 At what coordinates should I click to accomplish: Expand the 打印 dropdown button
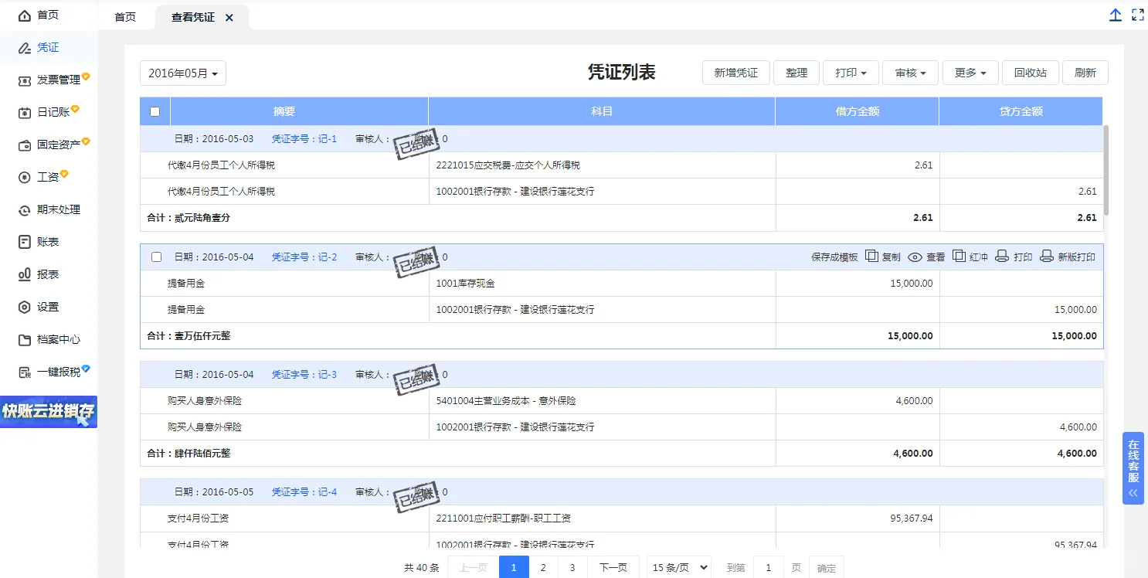coord(851,73)
